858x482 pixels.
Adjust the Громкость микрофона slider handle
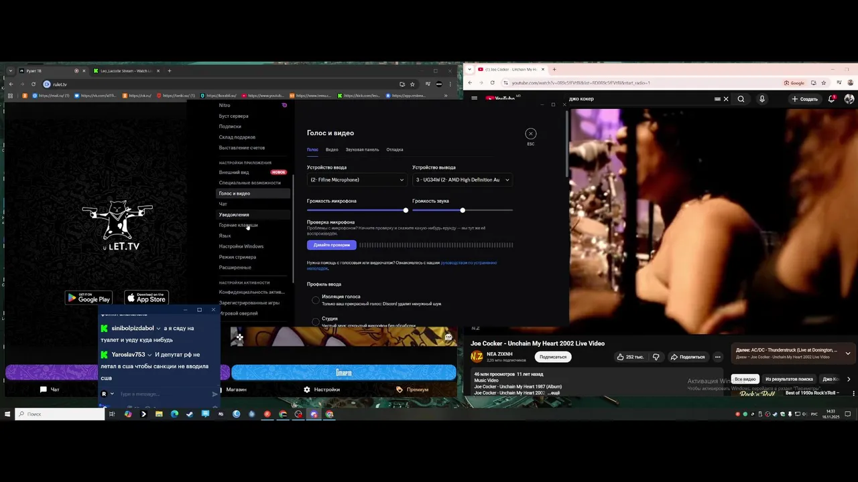tap(406, 210)
